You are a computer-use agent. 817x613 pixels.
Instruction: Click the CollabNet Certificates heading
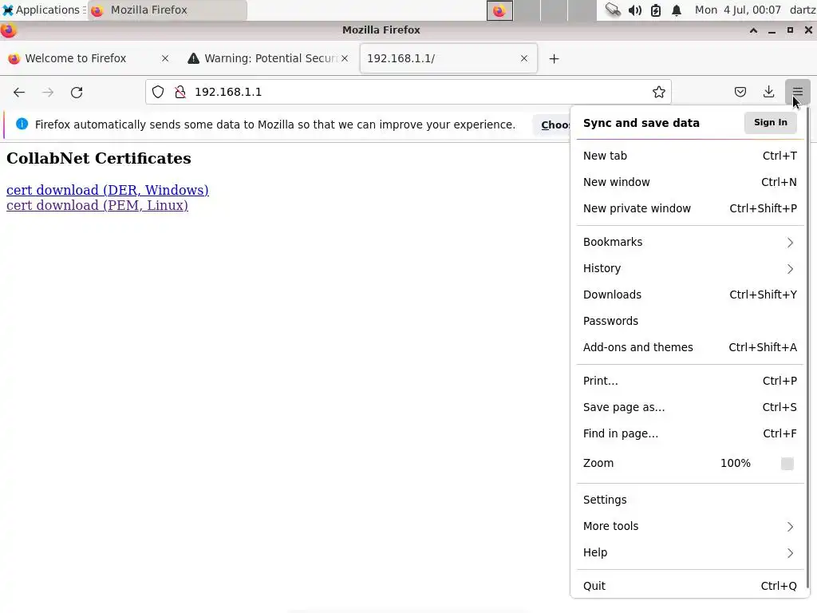(98, 158)
